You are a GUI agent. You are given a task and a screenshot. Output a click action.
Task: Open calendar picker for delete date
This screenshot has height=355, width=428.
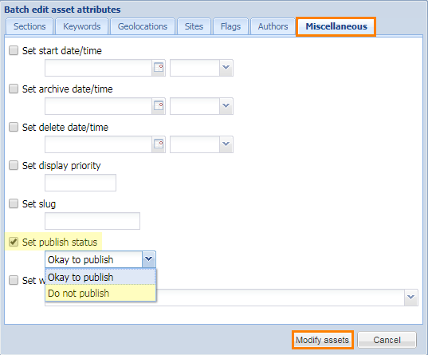pos(159,144)
